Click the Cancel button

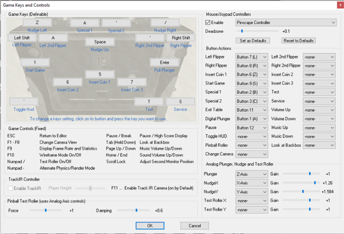(195, 226)
